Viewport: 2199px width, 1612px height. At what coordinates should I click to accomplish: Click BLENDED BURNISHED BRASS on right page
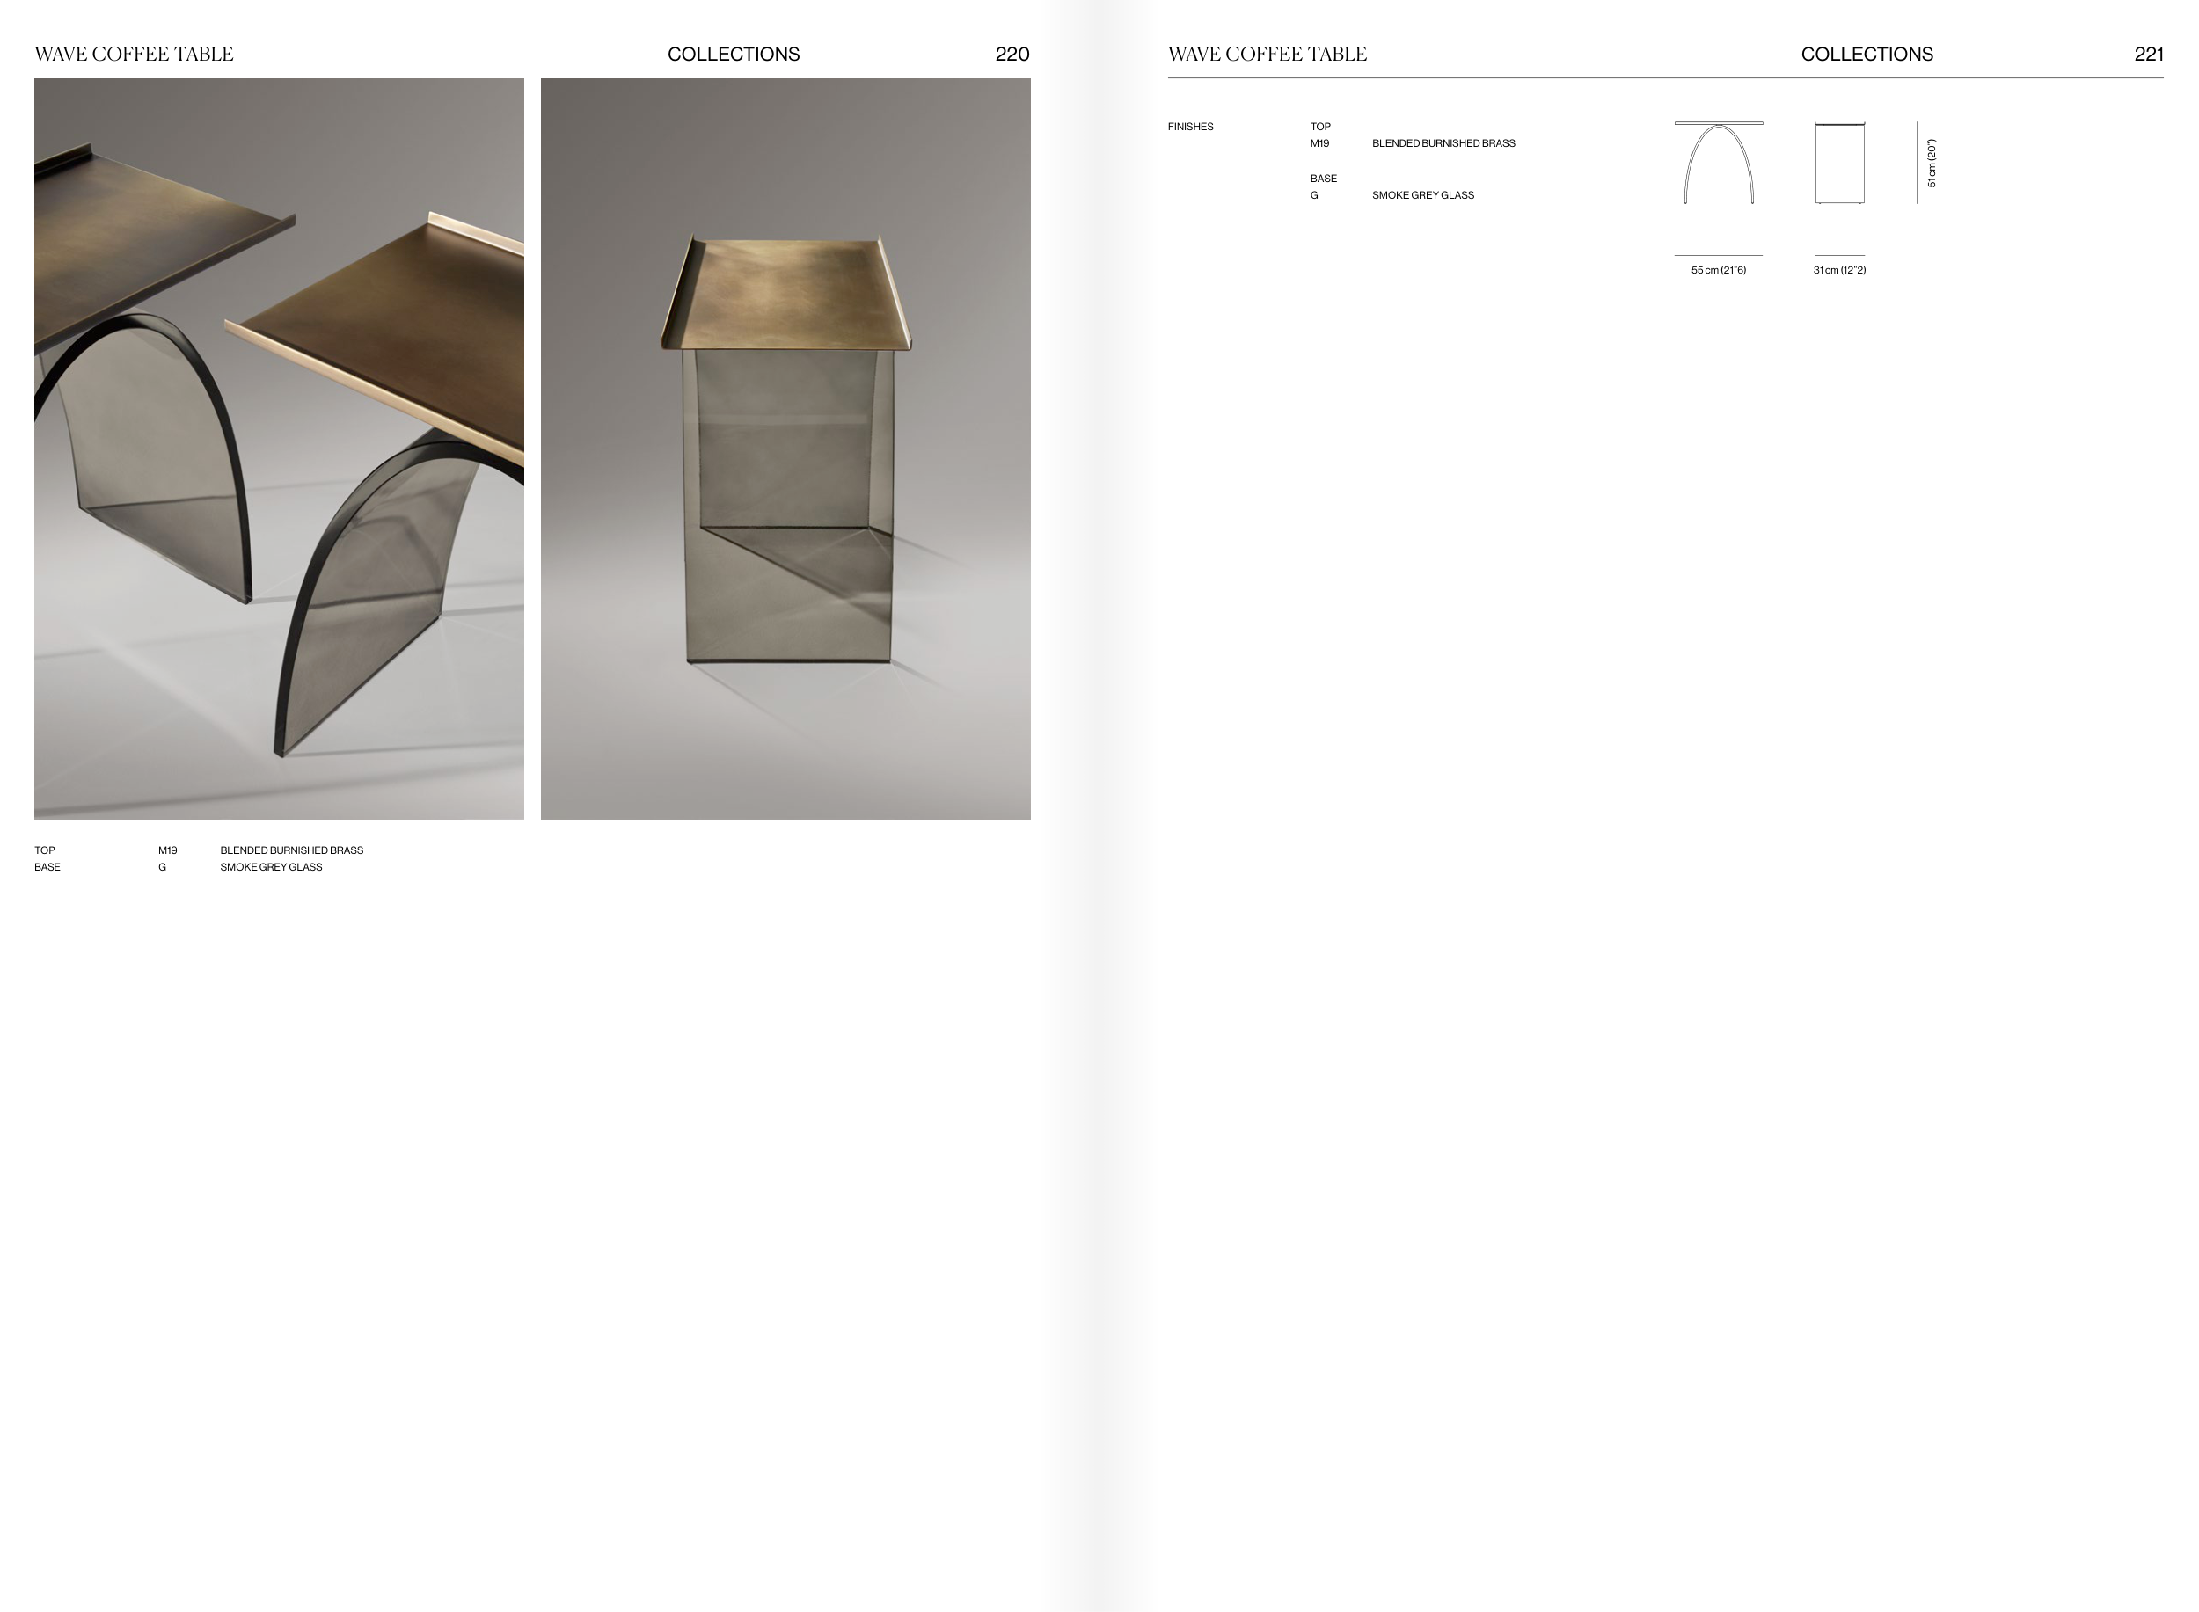[x=1443, y=143]
